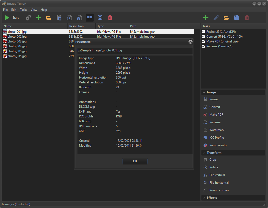
Task: Click the red trash icon to remove images
Action: 110,18
